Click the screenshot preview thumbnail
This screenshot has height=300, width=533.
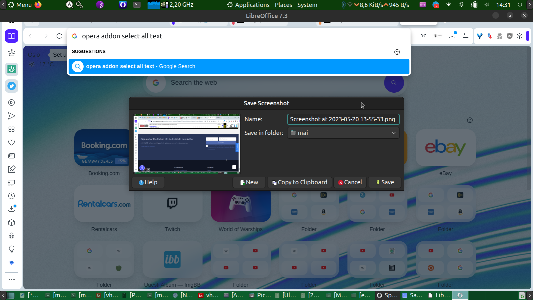pos(187,144)
